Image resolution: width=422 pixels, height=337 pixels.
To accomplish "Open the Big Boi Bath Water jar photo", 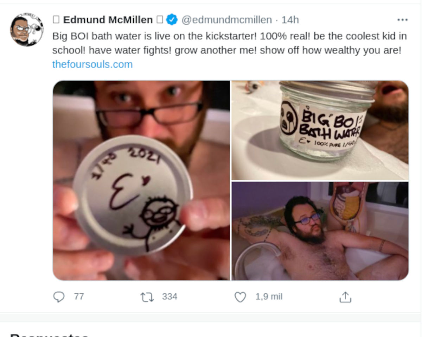I will point(320,130).
